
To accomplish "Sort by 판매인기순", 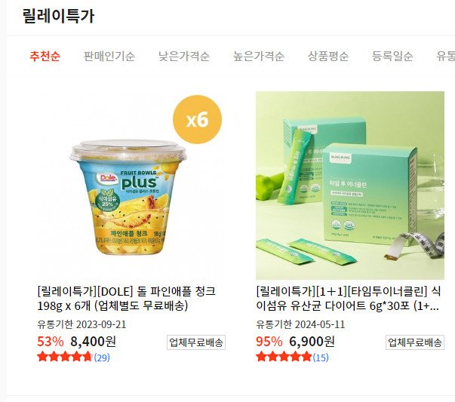I will pos(109,56).
